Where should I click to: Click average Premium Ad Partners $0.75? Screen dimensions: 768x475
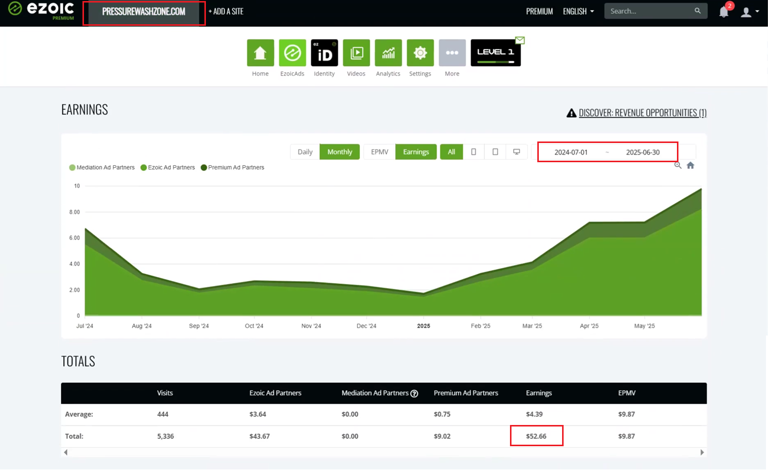point(442,414)
